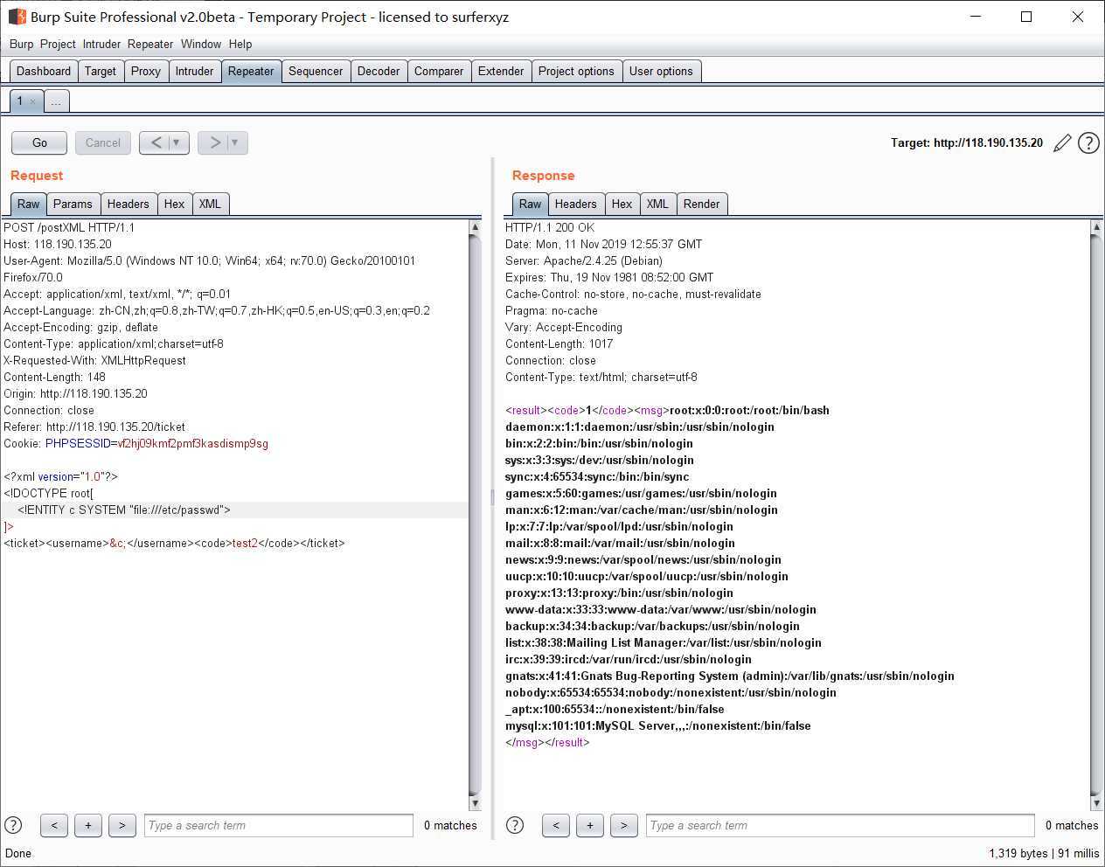
Task: Edit target with the pencil icon
Action: pos(1062,143)
